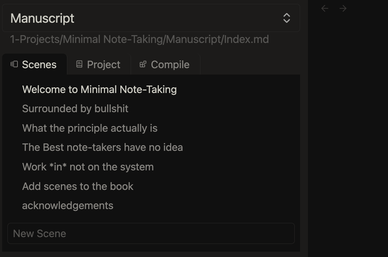
Task: Select "Add scenes to the book" scene
Action: coord(78,186)
